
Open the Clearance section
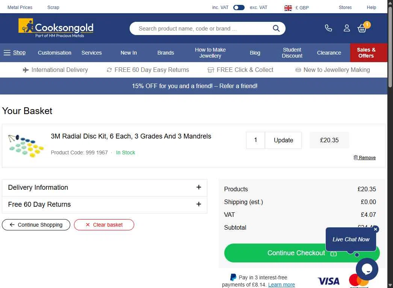pyautogui.click(x=329, y=53)
